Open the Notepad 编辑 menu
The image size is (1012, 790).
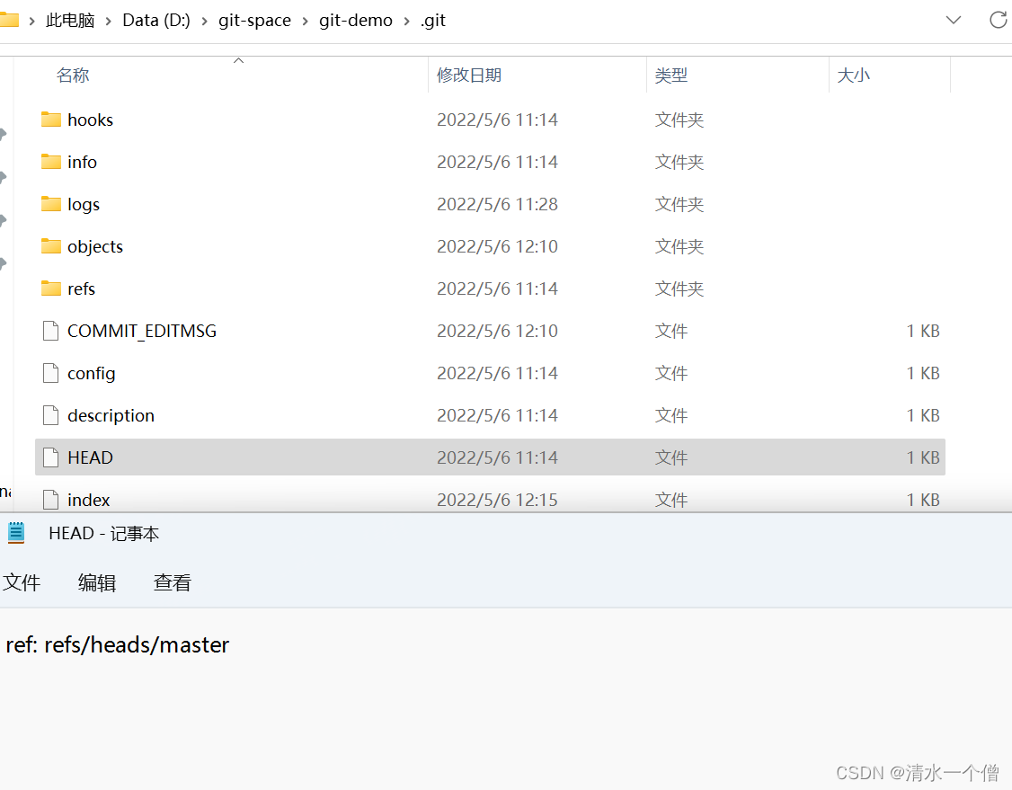[97, 582]
